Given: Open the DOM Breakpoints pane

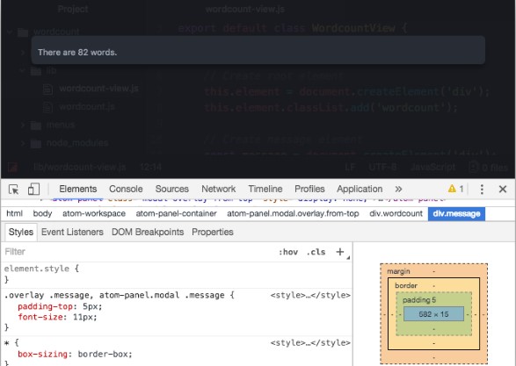Looking at the screenshot, I should pos(148,232).
